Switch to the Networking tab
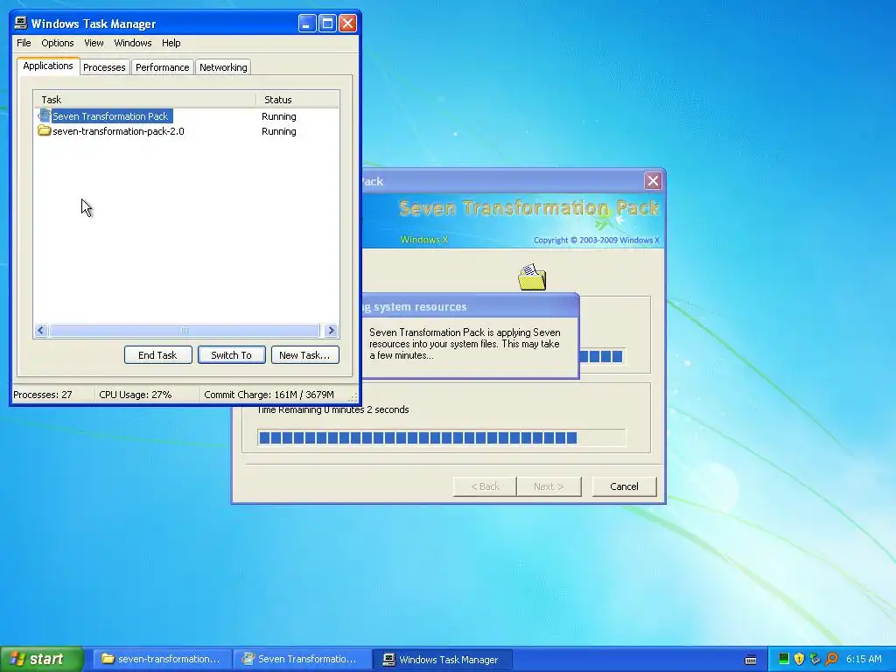 point(223,67)
